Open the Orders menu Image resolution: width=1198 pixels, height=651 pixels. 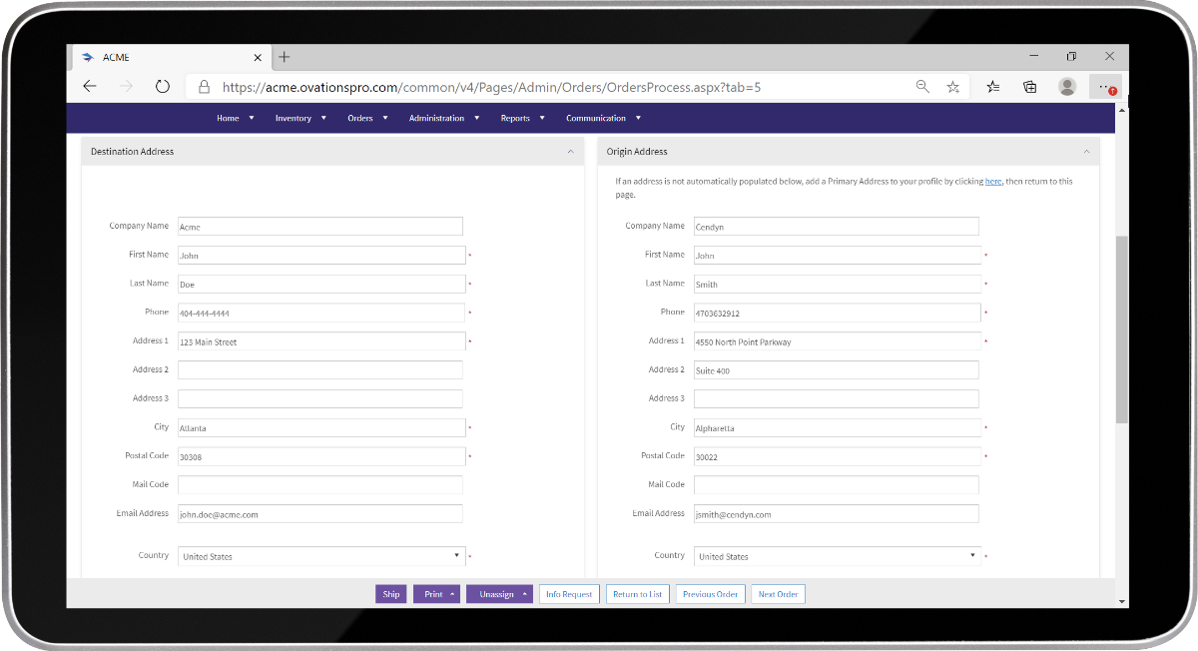click(x=367, y=118)
